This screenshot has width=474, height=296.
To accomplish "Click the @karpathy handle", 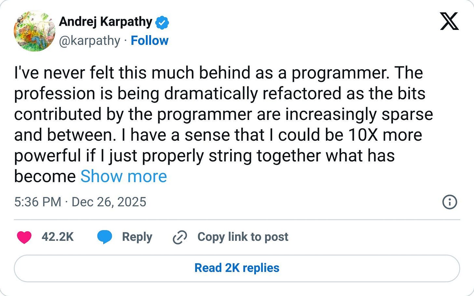I will [x=90, y=40].
